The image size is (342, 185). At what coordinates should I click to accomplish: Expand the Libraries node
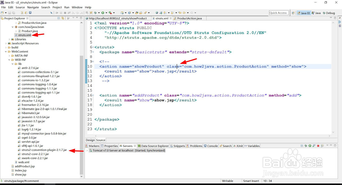[9, 39]
